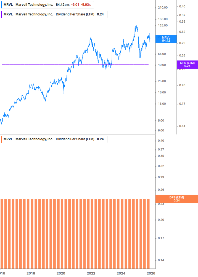
Task: Click the -5.01 change value in legend
Action: tap(75, 5)
